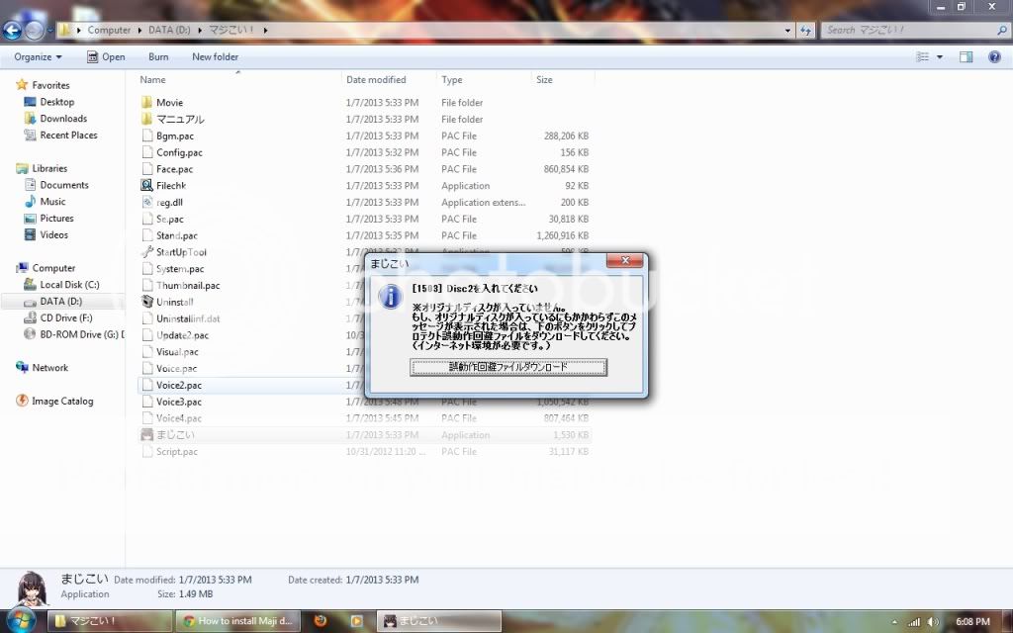Click the media player taskbar icon
Image resolution: width=1013 pixels, height=633 pixels.
click(356, 621)
